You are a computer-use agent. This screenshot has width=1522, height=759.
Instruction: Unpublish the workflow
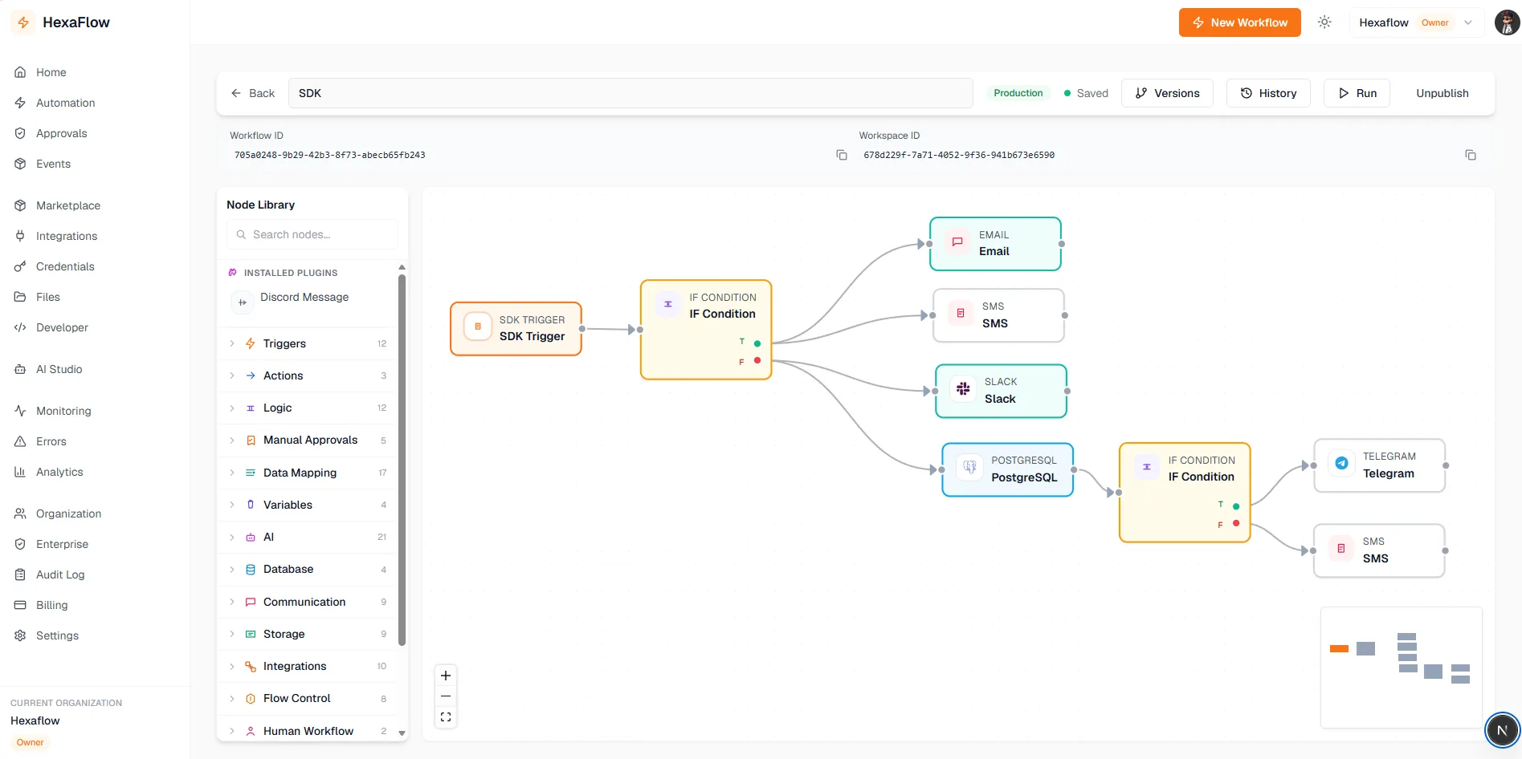[x=1442, y=93]
